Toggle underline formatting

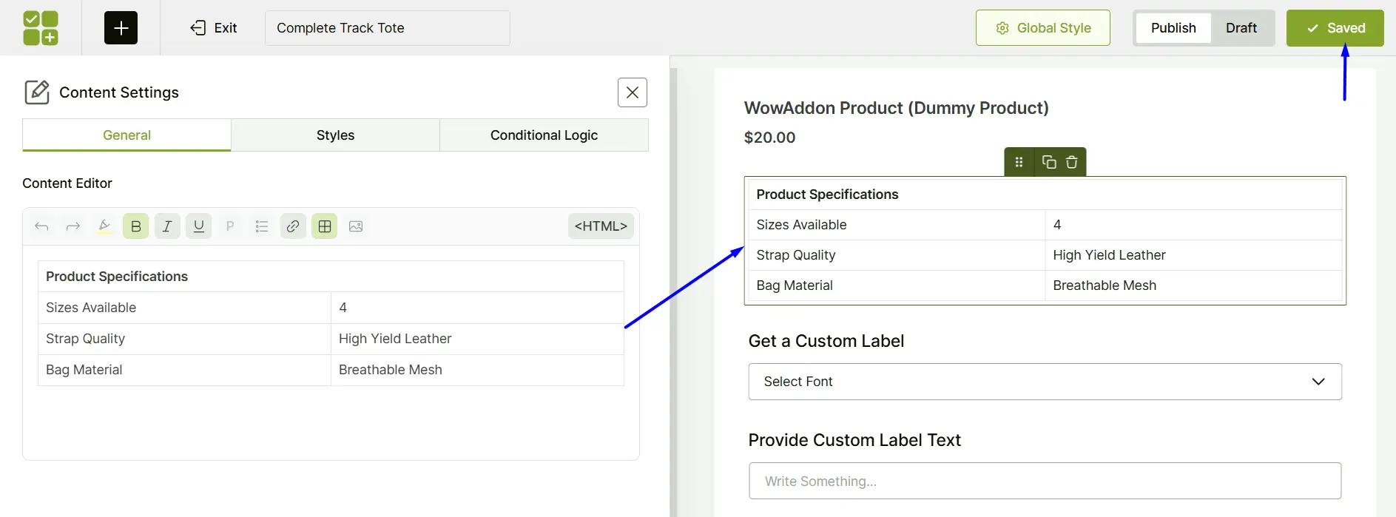coord(198,226)
